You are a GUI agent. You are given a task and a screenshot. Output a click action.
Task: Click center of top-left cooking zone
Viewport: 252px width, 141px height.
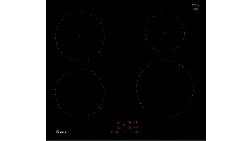click(80, 37)
